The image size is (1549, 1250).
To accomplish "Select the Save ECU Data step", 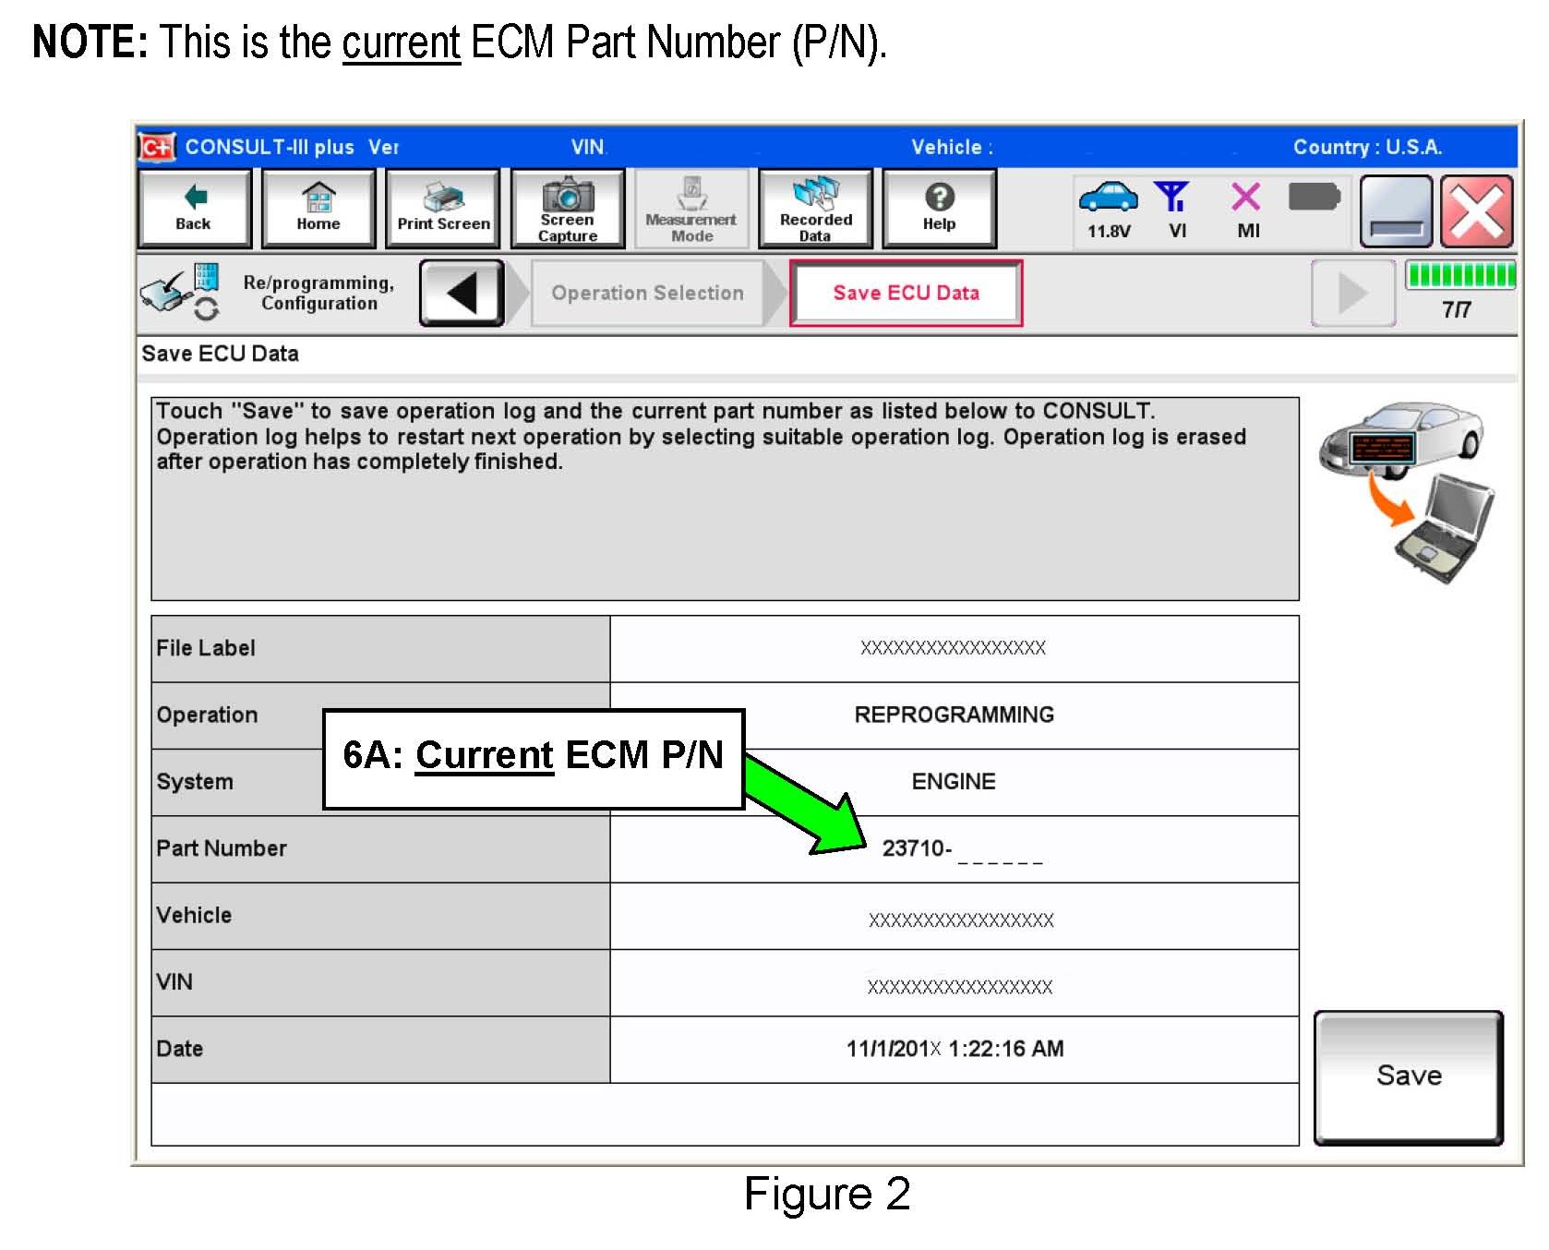I will point(906,294).
